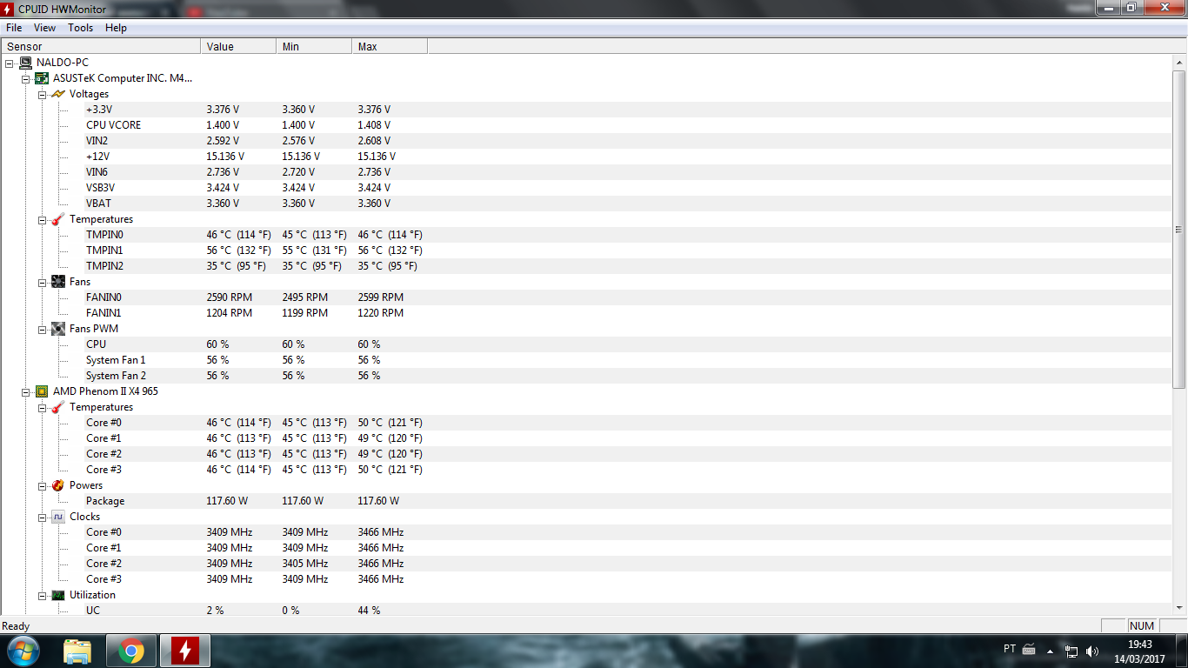The height and width of the screenshot is (668, 1188).
Task: Open the View menu
Action: tap(44, 28)
